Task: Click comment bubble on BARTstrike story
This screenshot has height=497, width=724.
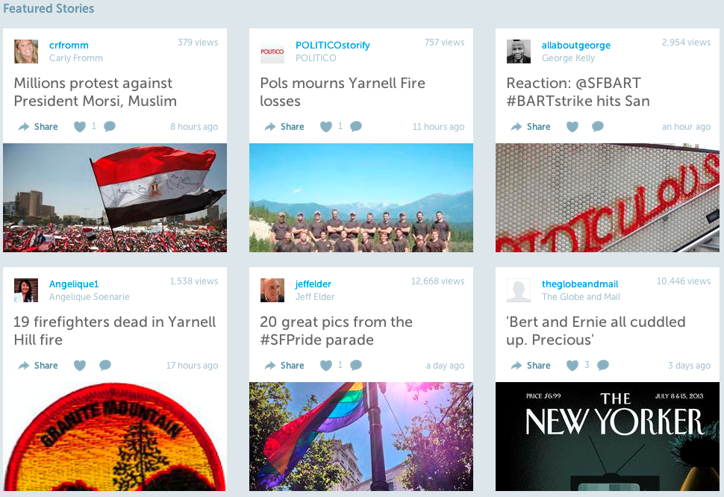Action: click(597, 126)
